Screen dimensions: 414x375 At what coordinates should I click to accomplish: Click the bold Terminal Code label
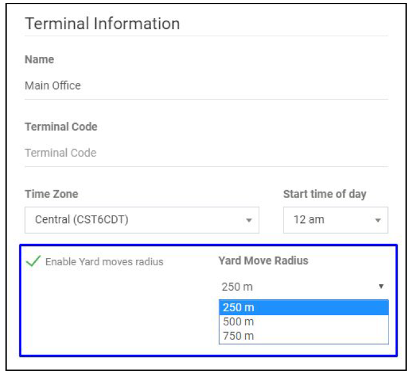click(x=61, y=127)
